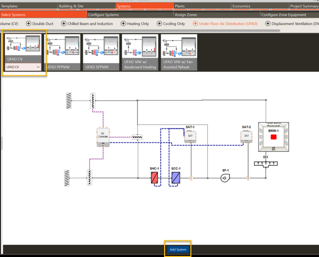The height and width of the screenshot is (257, 319).
Task: Click temperature sensor node after SF-1
Action: point(248,178)
